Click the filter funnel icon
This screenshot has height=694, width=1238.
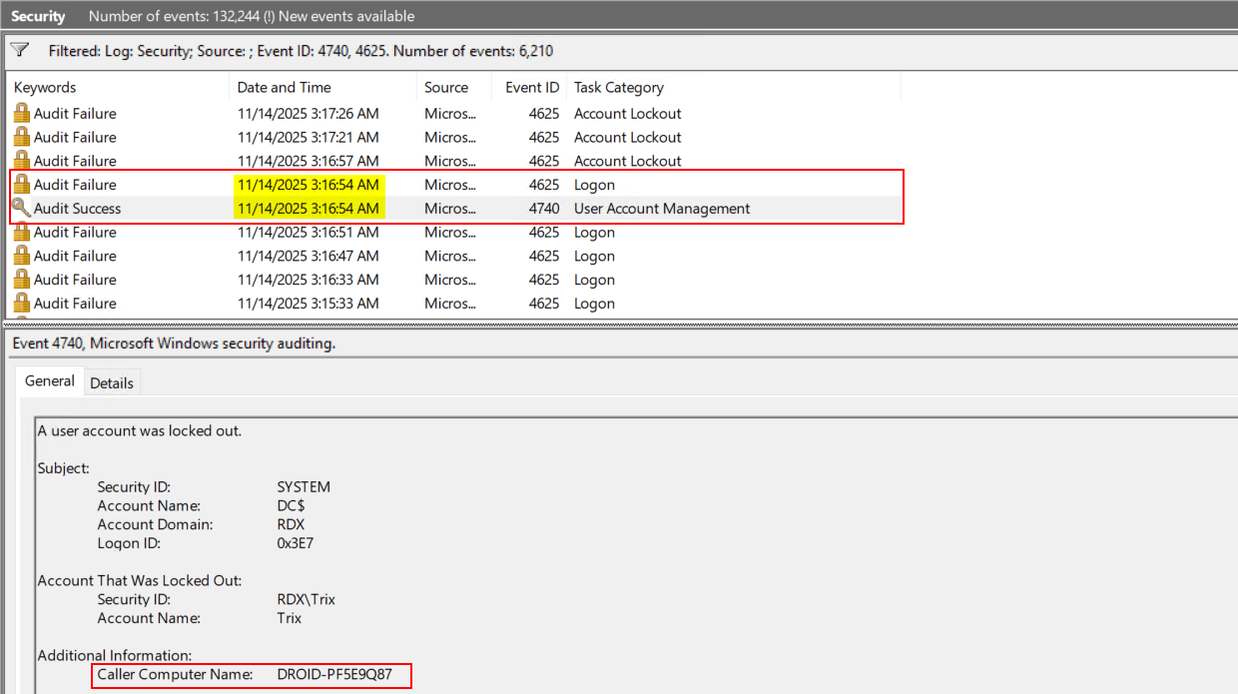click(x=19, y=50)
